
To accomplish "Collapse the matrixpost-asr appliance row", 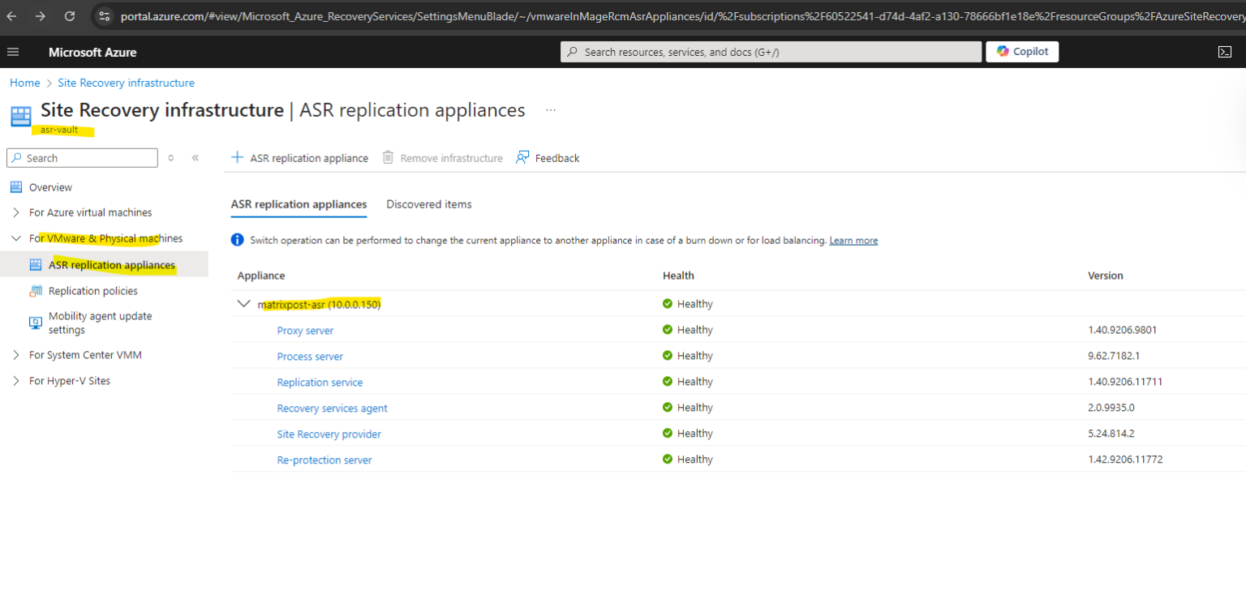I will tap(243, 303).
